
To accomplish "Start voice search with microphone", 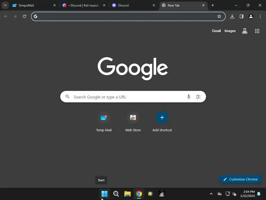I will coord(189,97).
